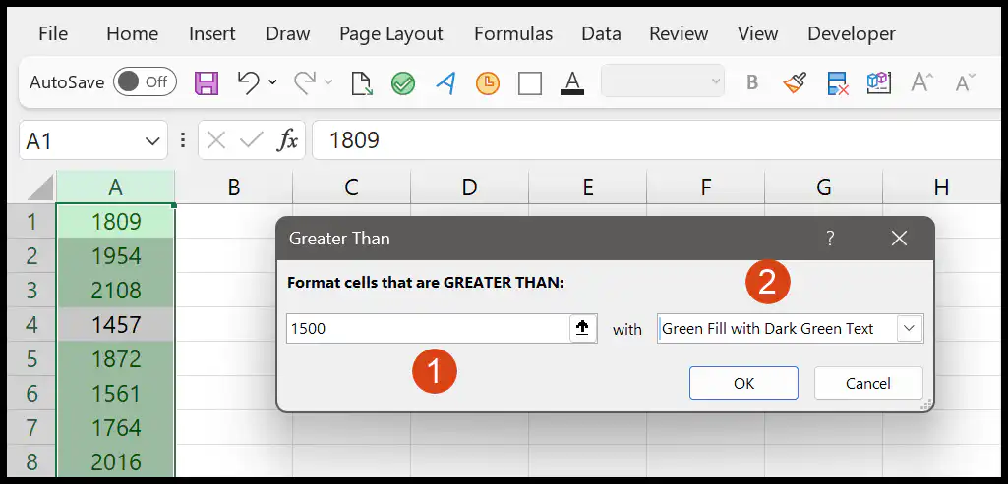Click cell containing 2016
Screen dimensions: 1008x484
coord(116,461)
